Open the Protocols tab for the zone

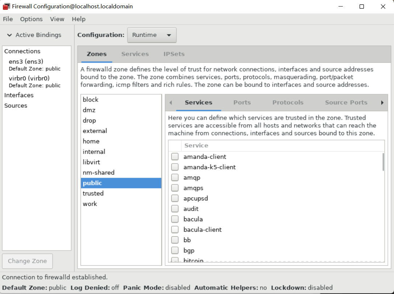(288, 103)
